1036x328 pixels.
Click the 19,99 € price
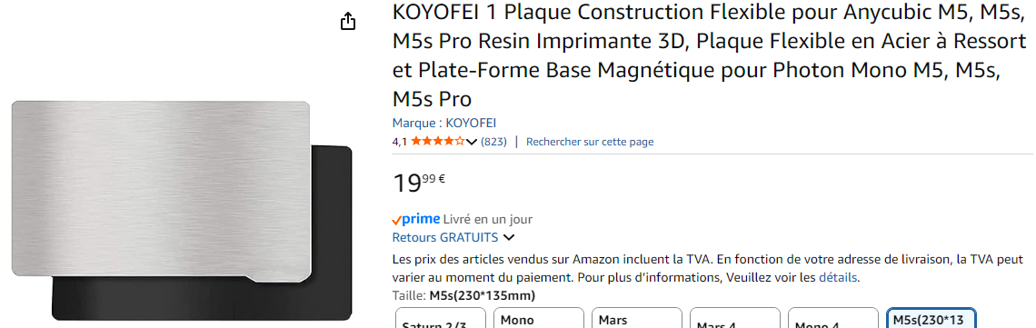[x=419, y=182]
